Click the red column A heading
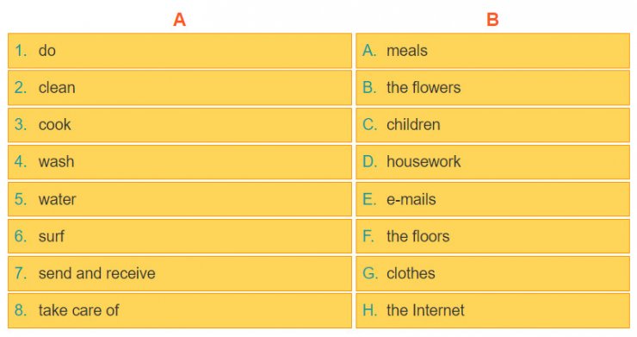The image size is (637, 337). click(180, 19)
